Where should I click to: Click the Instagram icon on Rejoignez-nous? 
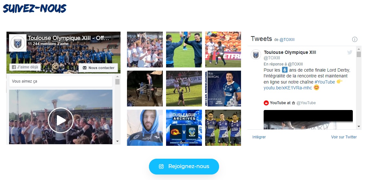click(x=161, y=166)
